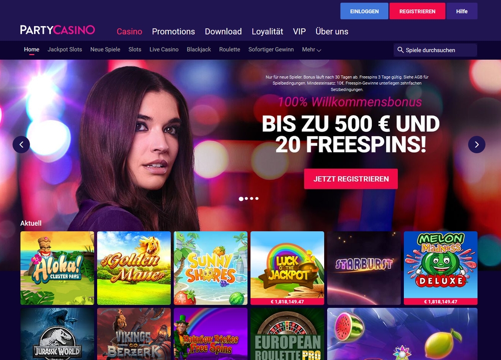Expand the Mehr dropdown menu
Image resolution: width=501 pixels, height=360 pixels.
[312, 50]
